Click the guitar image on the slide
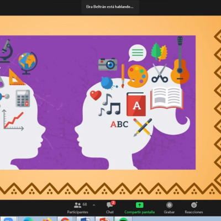Screen dimensions: 221x221 pos(180,60)
